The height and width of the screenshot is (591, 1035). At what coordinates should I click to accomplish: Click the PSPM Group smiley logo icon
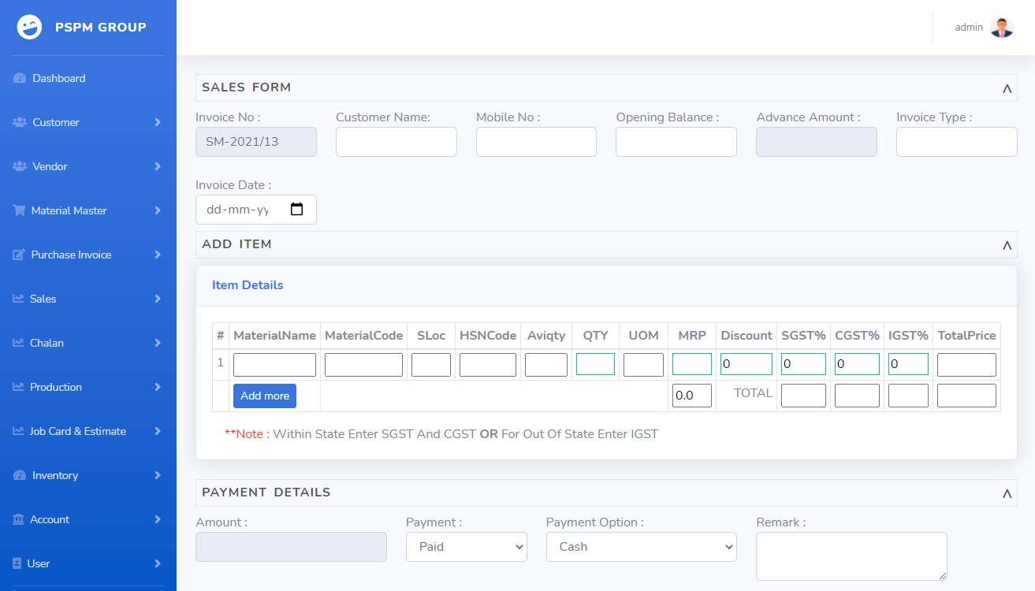pos(30,27)
